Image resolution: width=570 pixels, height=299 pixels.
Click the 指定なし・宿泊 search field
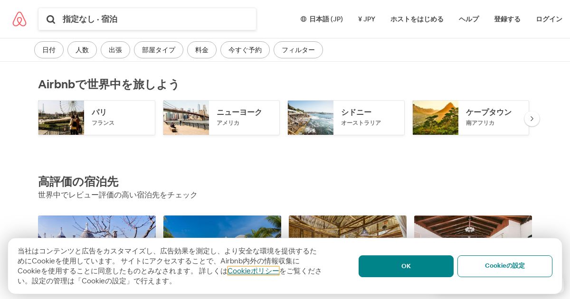147,19
